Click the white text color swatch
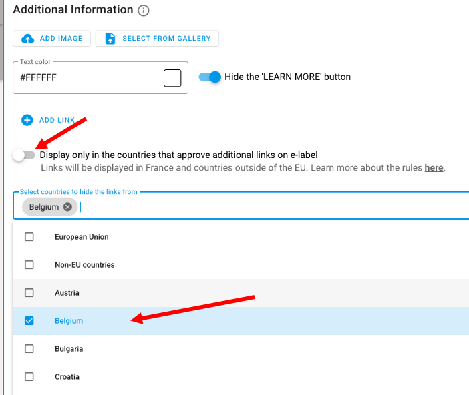Image resolution: width=469 pixels, height=395 pixels. click(172, 78)
